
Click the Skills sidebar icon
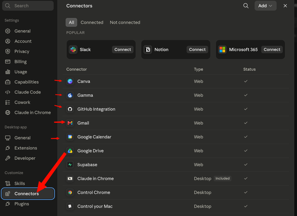coord(8,183)
